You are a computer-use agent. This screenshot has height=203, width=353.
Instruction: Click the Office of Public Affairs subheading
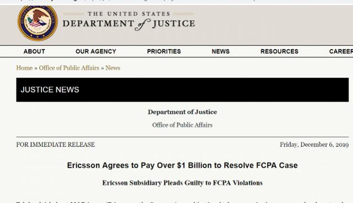click(183, 125)
